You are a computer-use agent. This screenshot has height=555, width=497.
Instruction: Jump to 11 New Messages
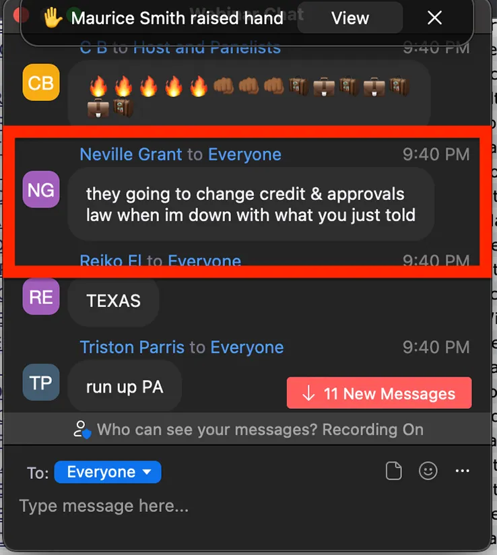(x=379, y=393)
